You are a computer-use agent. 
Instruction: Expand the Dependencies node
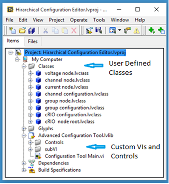point(24,163)
